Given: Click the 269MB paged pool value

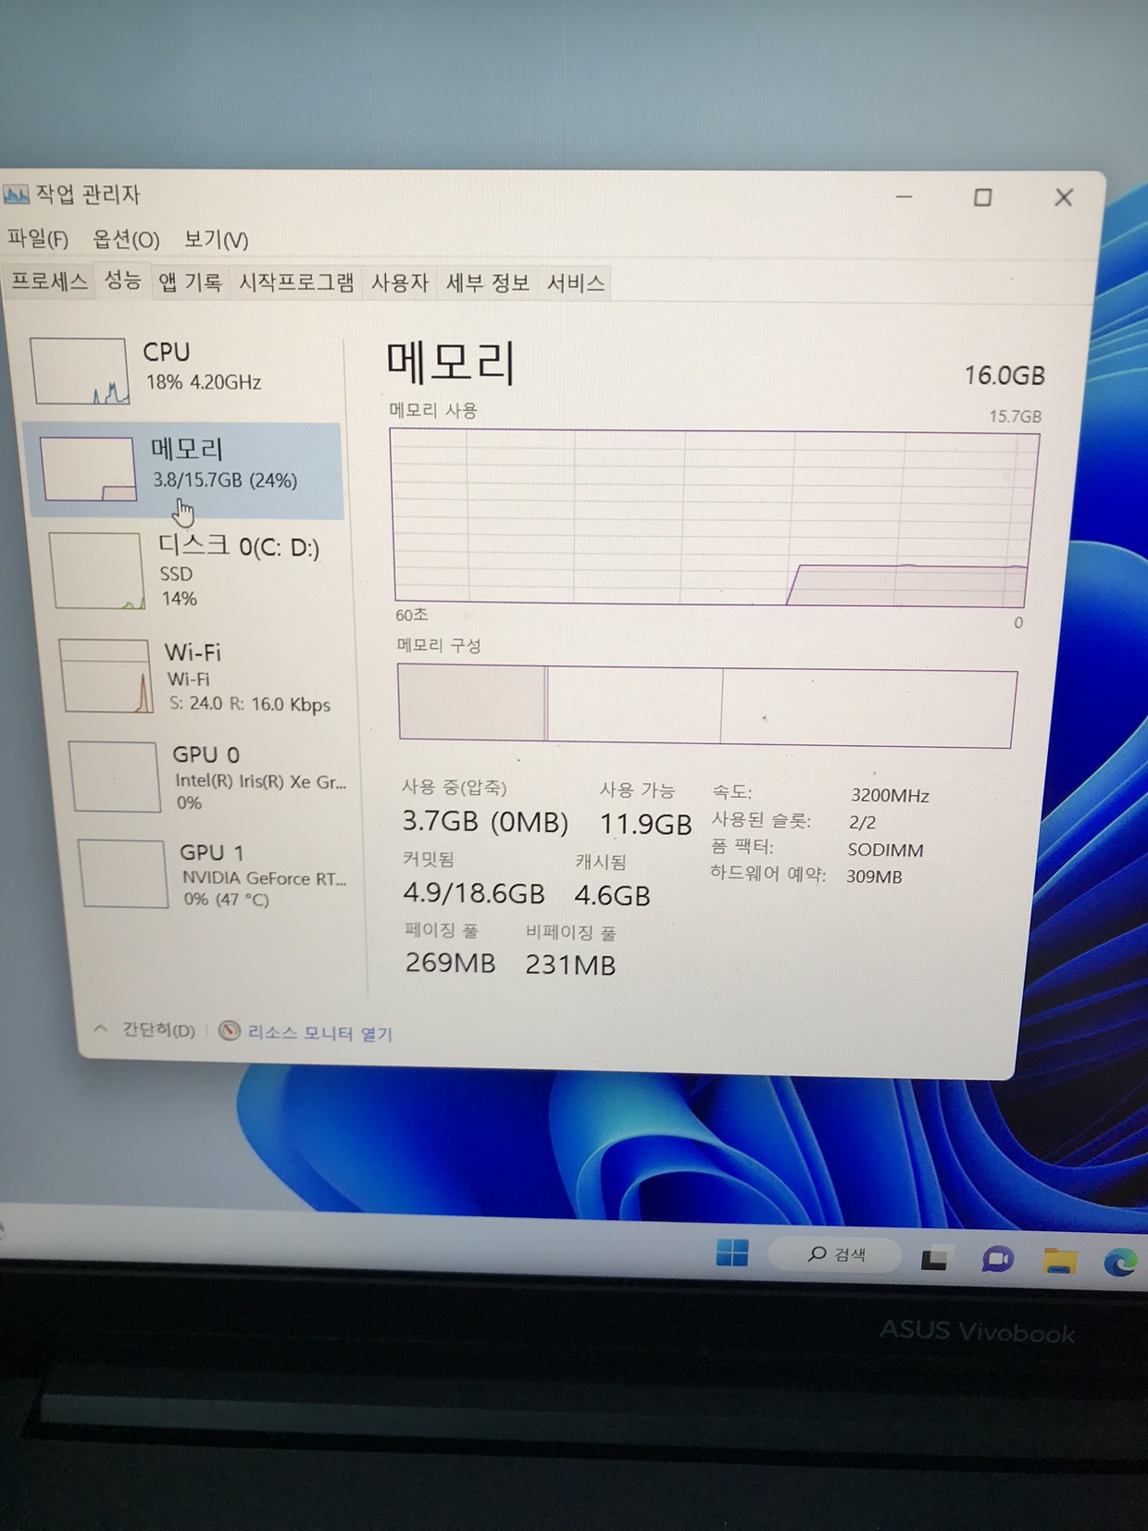Looking at the screenshot, I should (x=450, y=963).
